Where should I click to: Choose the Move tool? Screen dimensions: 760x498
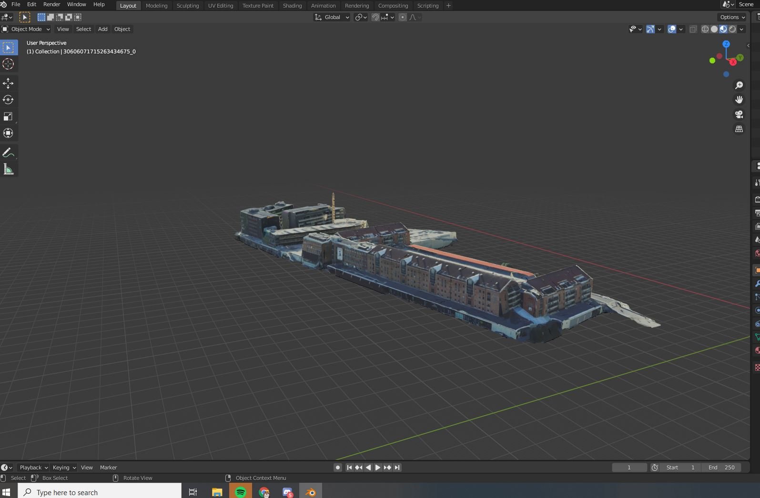click(9, 83)
